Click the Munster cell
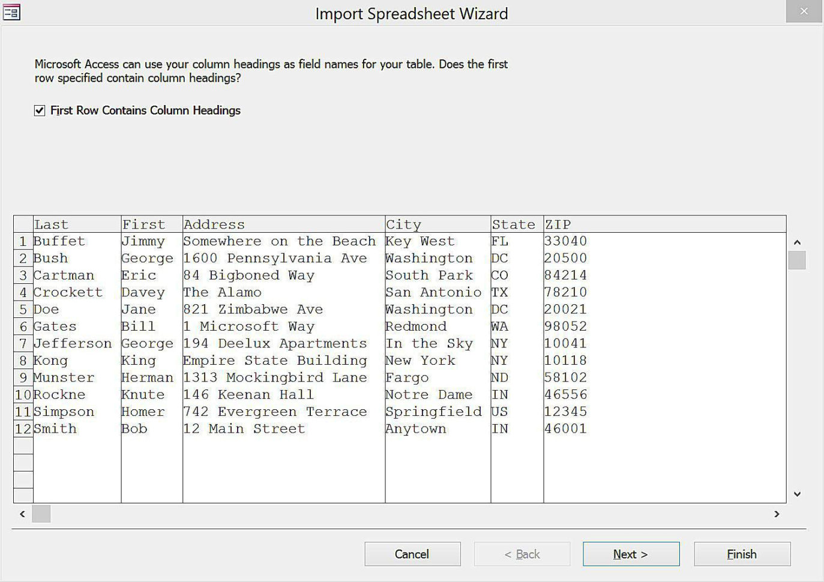 point(77,378)
